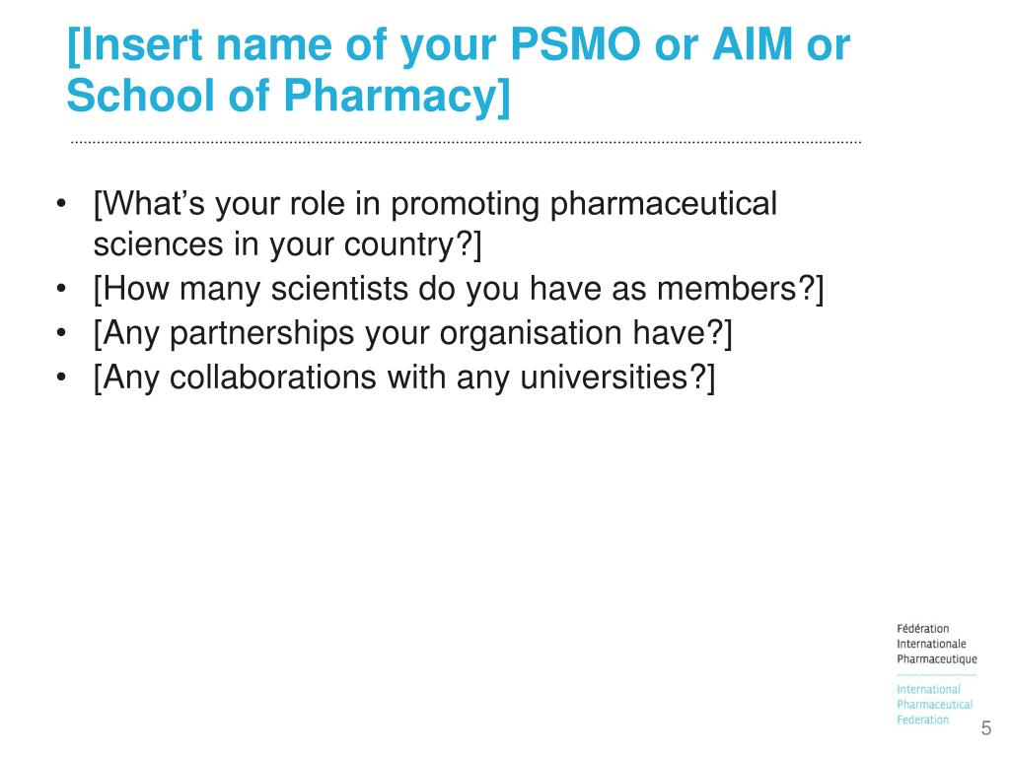The height and width of the screenshot is (757, 1010).
Task: Click the blue 'International' logo text
Action: click(928, 689)
